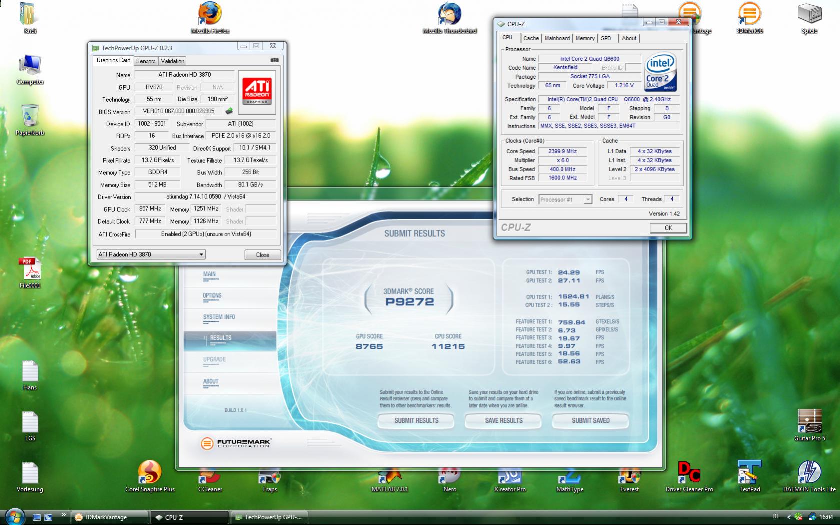Open the Cache tab in CPU-Z

(x=531, y=38)
